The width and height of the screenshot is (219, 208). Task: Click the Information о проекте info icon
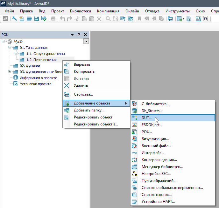coord(15,78)
